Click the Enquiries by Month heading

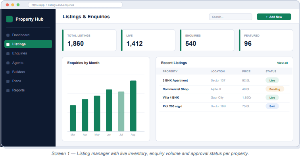click(x=83, y=63)
